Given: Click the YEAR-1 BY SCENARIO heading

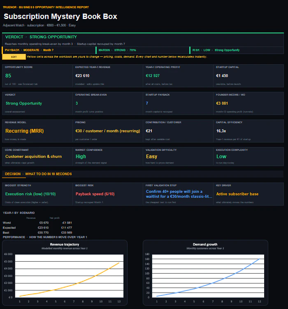Looking at the screenshot, I should 19,213.
